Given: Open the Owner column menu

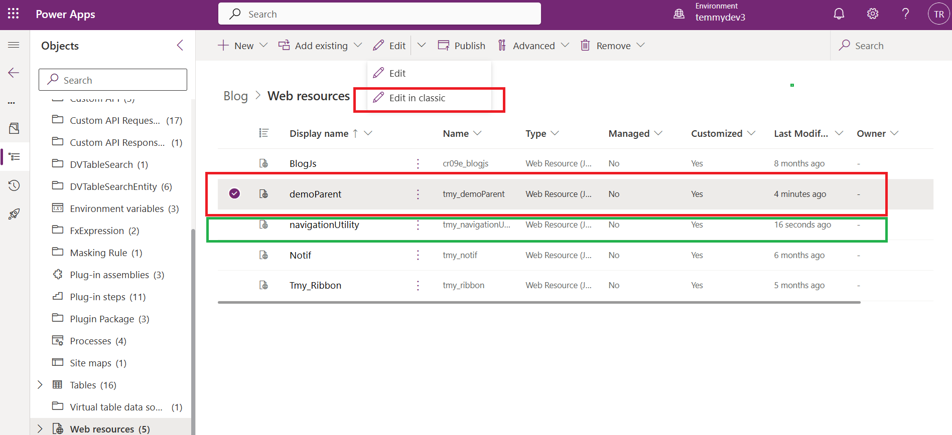Looking at the screenshot, I should click(894, 133).
